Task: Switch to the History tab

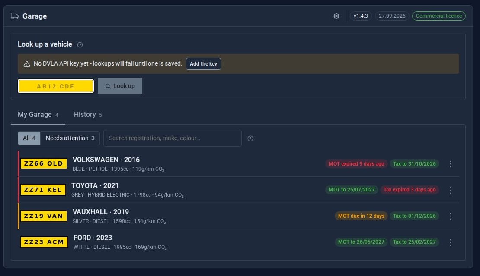Action: (x=88, y=115)
